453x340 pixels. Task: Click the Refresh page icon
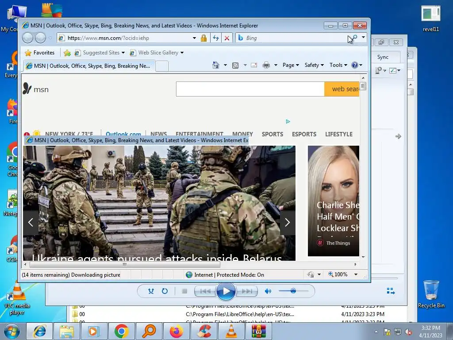point(216,38)
